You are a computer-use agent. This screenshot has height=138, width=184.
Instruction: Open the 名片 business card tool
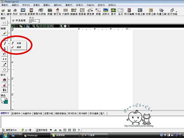pos(121,12)
